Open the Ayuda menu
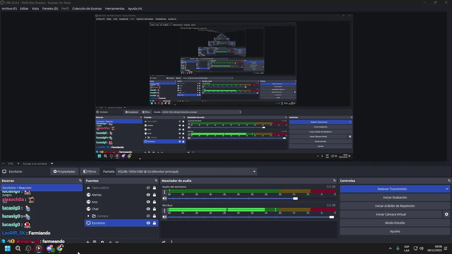The width and height of the screenshot is (452, 254). coord(135,8)
